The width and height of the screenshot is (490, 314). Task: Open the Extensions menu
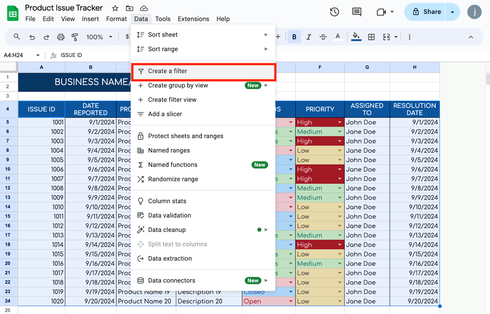(x=193, y=19)
